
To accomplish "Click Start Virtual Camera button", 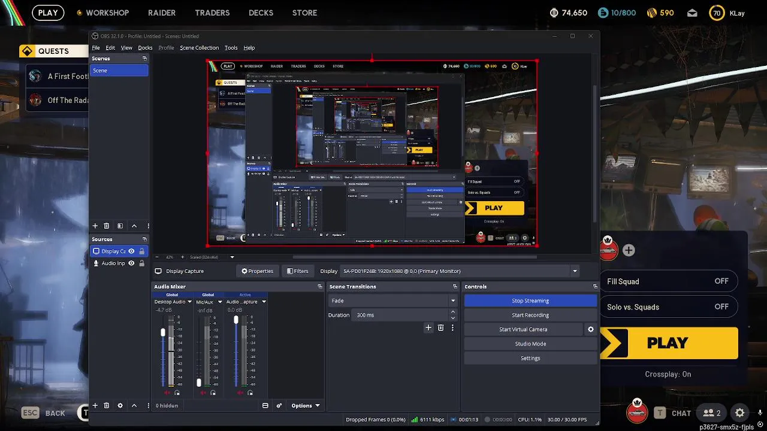I will [523, 329].
